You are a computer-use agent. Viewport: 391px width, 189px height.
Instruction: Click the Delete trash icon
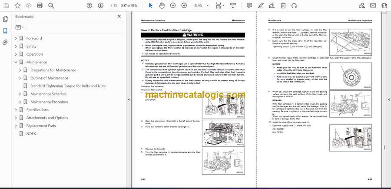click(x=283, y=6)
